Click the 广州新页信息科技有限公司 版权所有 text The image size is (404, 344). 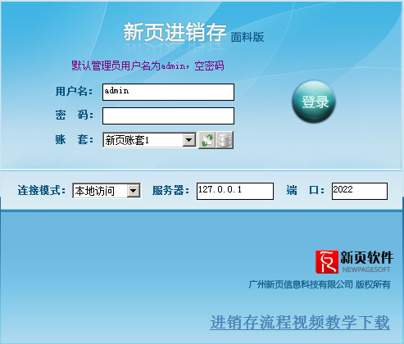coord(320,284)
